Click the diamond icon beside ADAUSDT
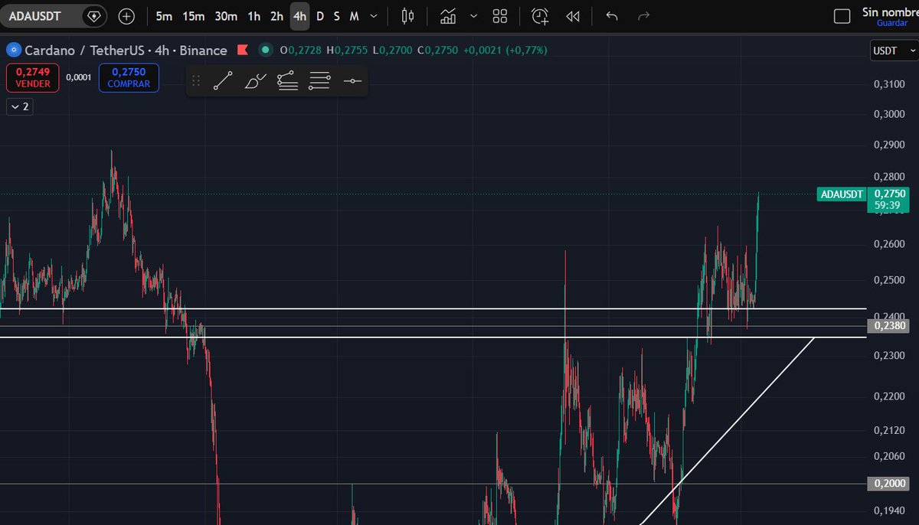The width and height of the screenshot is (919, 525). tap(93, 15)
